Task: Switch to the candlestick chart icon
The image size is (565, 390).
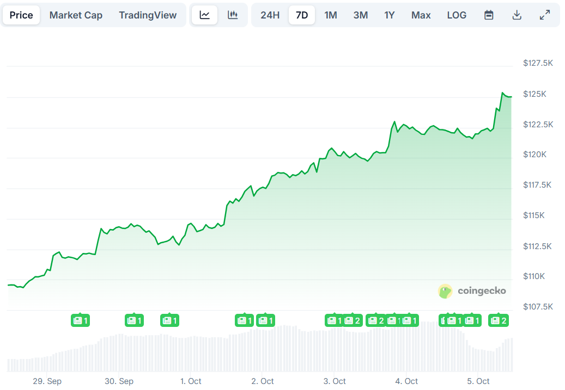Action: coord(233,15)
